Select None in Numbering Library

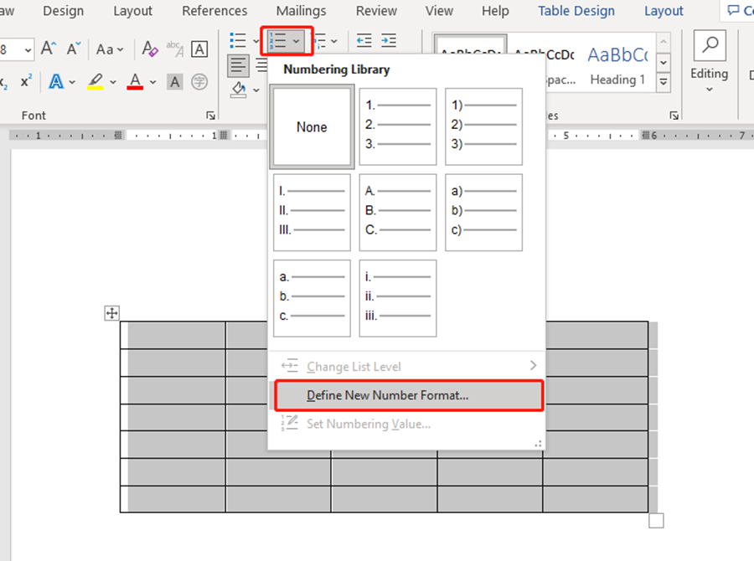click(312, 126)
